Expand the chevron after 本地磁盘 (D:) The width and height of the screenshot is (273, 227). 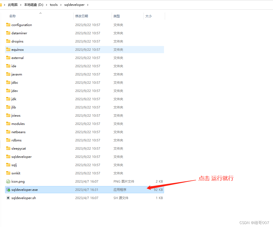[47, 5]
